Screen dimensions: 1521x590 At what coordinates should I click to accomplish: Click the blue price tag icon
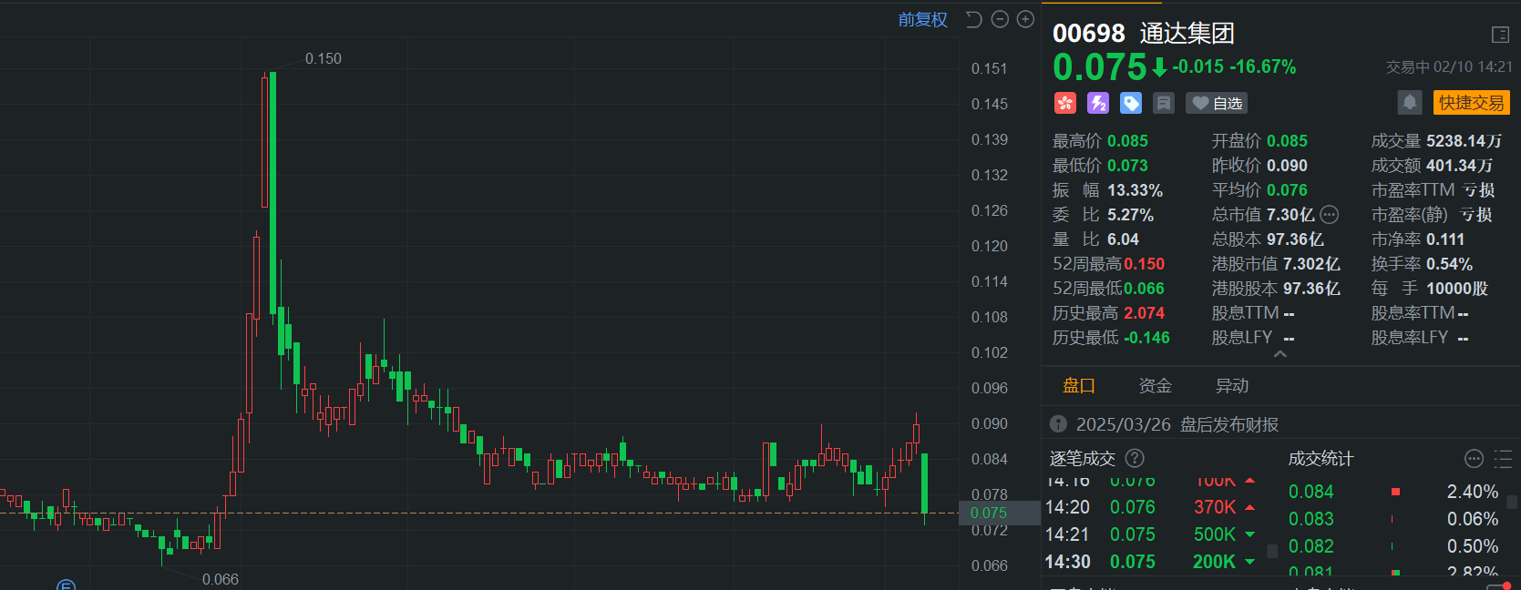click(x=1131, y=103)
